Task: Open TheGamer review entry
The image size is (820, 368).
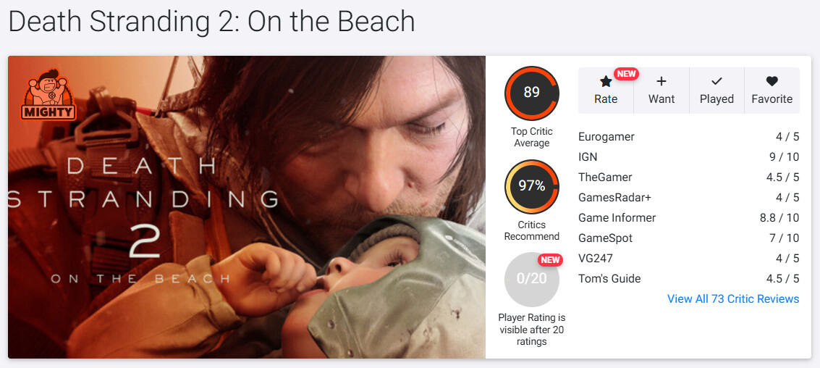Action: [605, 177]
